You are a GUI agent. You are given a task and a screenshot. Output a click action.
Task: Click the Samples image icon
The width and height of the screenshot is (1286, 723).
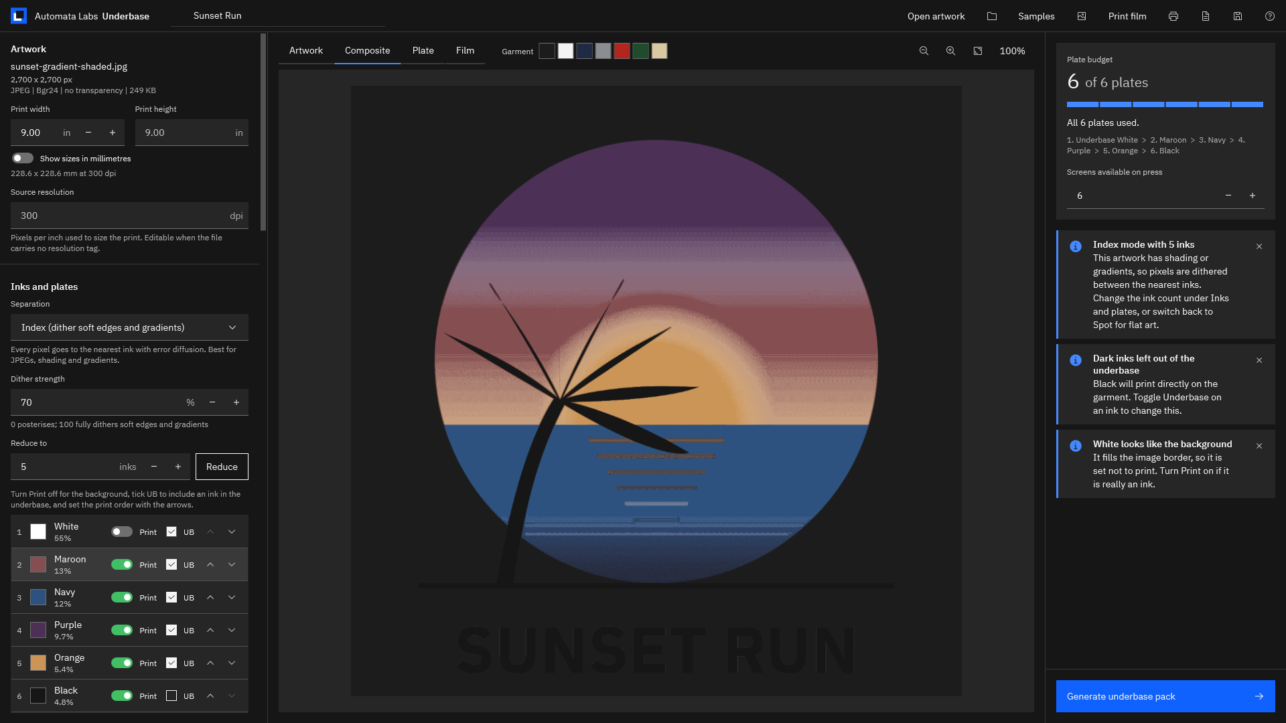click(1082, 16)
